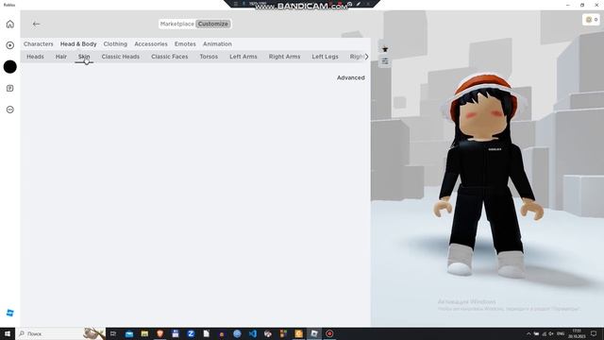Select the Heads subcategory
This screenshot has width=604, height=340.
tap(35, 57)
